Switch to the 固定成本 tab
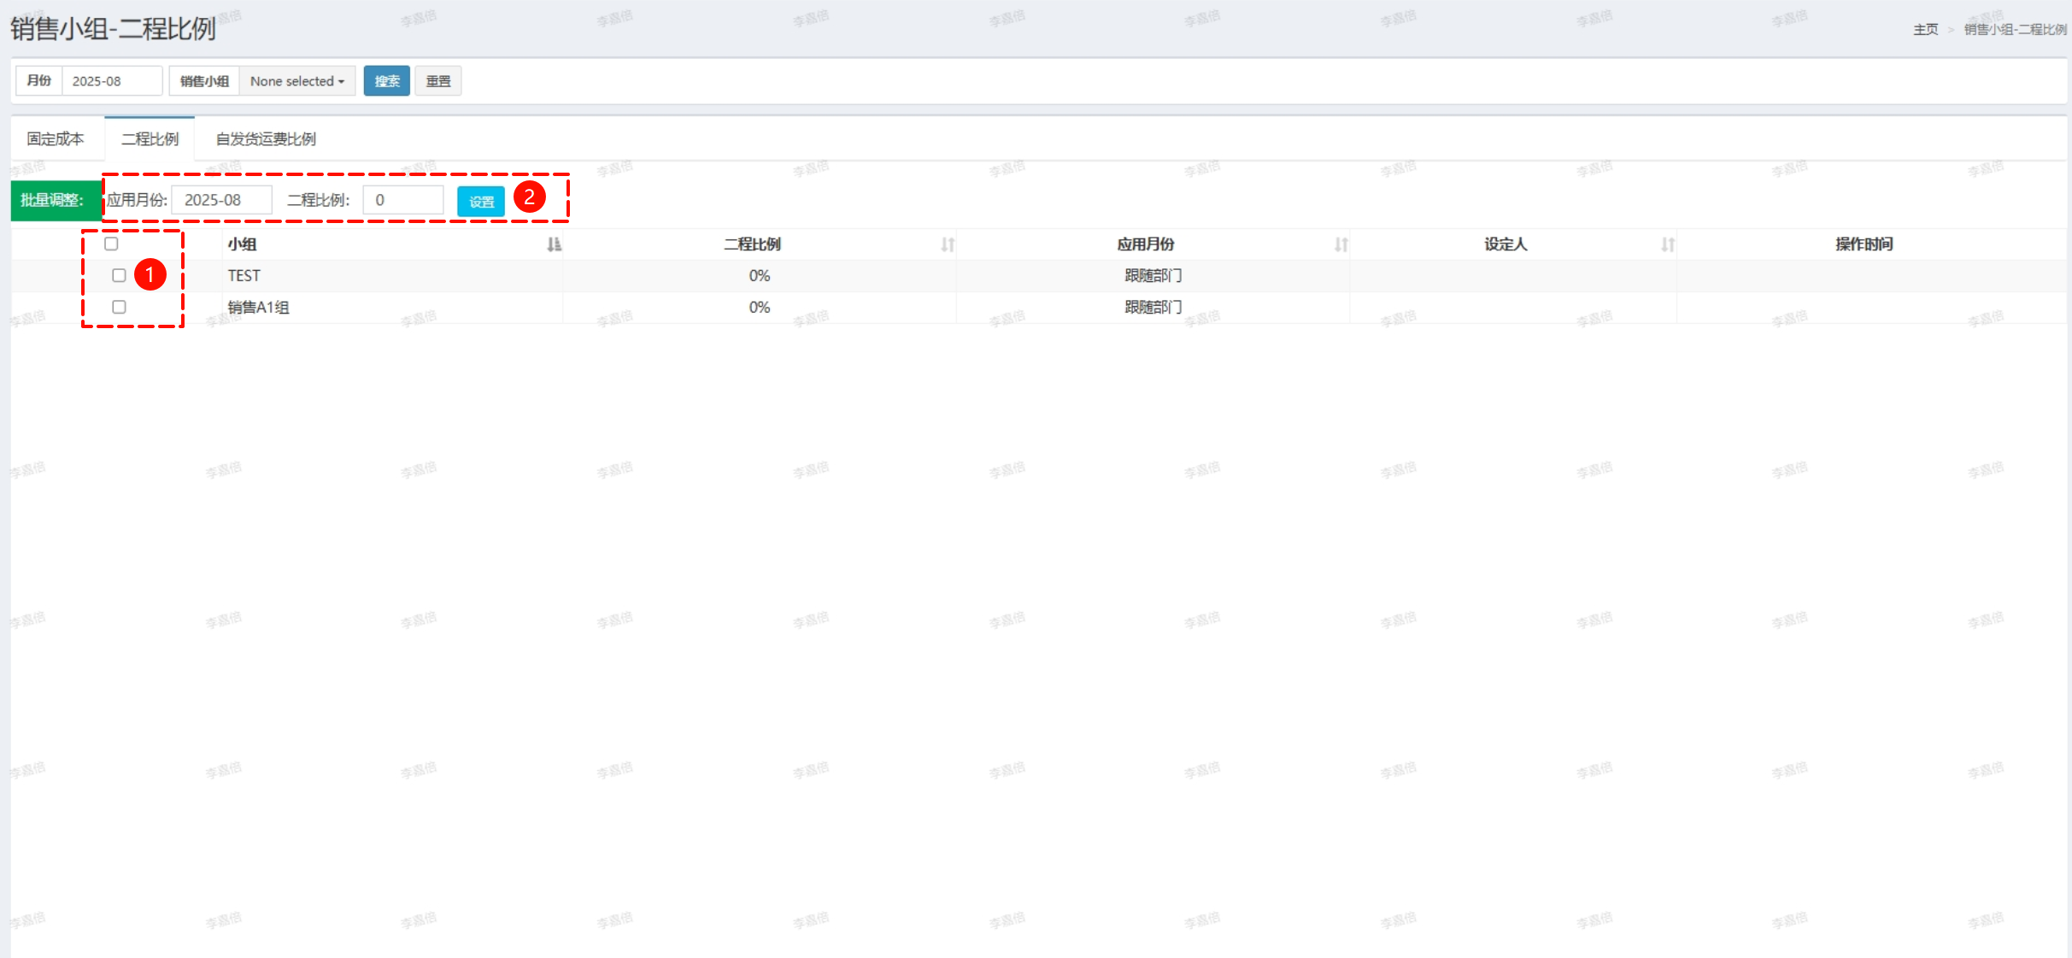This screenshot has width=2072, height=958. point(56,138)
